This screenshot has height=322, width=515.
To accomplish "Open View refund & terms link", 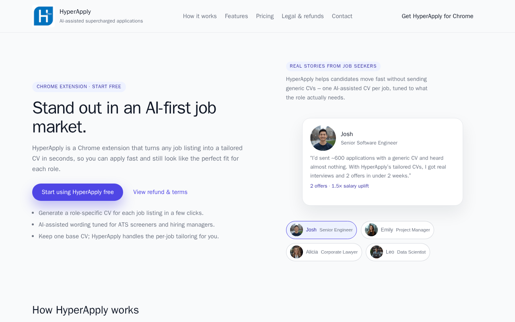I will pyautogui.click(x=160, y=192).
